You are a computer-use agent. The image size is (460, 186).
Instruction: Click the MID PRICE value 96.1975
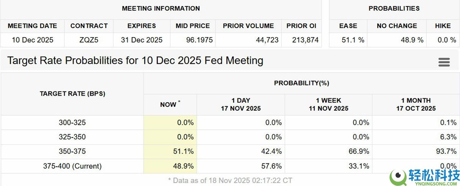[192, 40]
